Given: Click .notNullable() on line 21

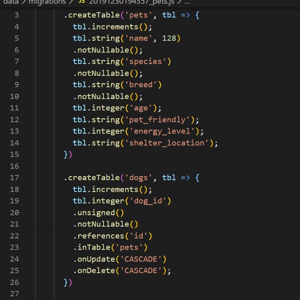Looking at the screenshot, I should (x=106, y=224).
